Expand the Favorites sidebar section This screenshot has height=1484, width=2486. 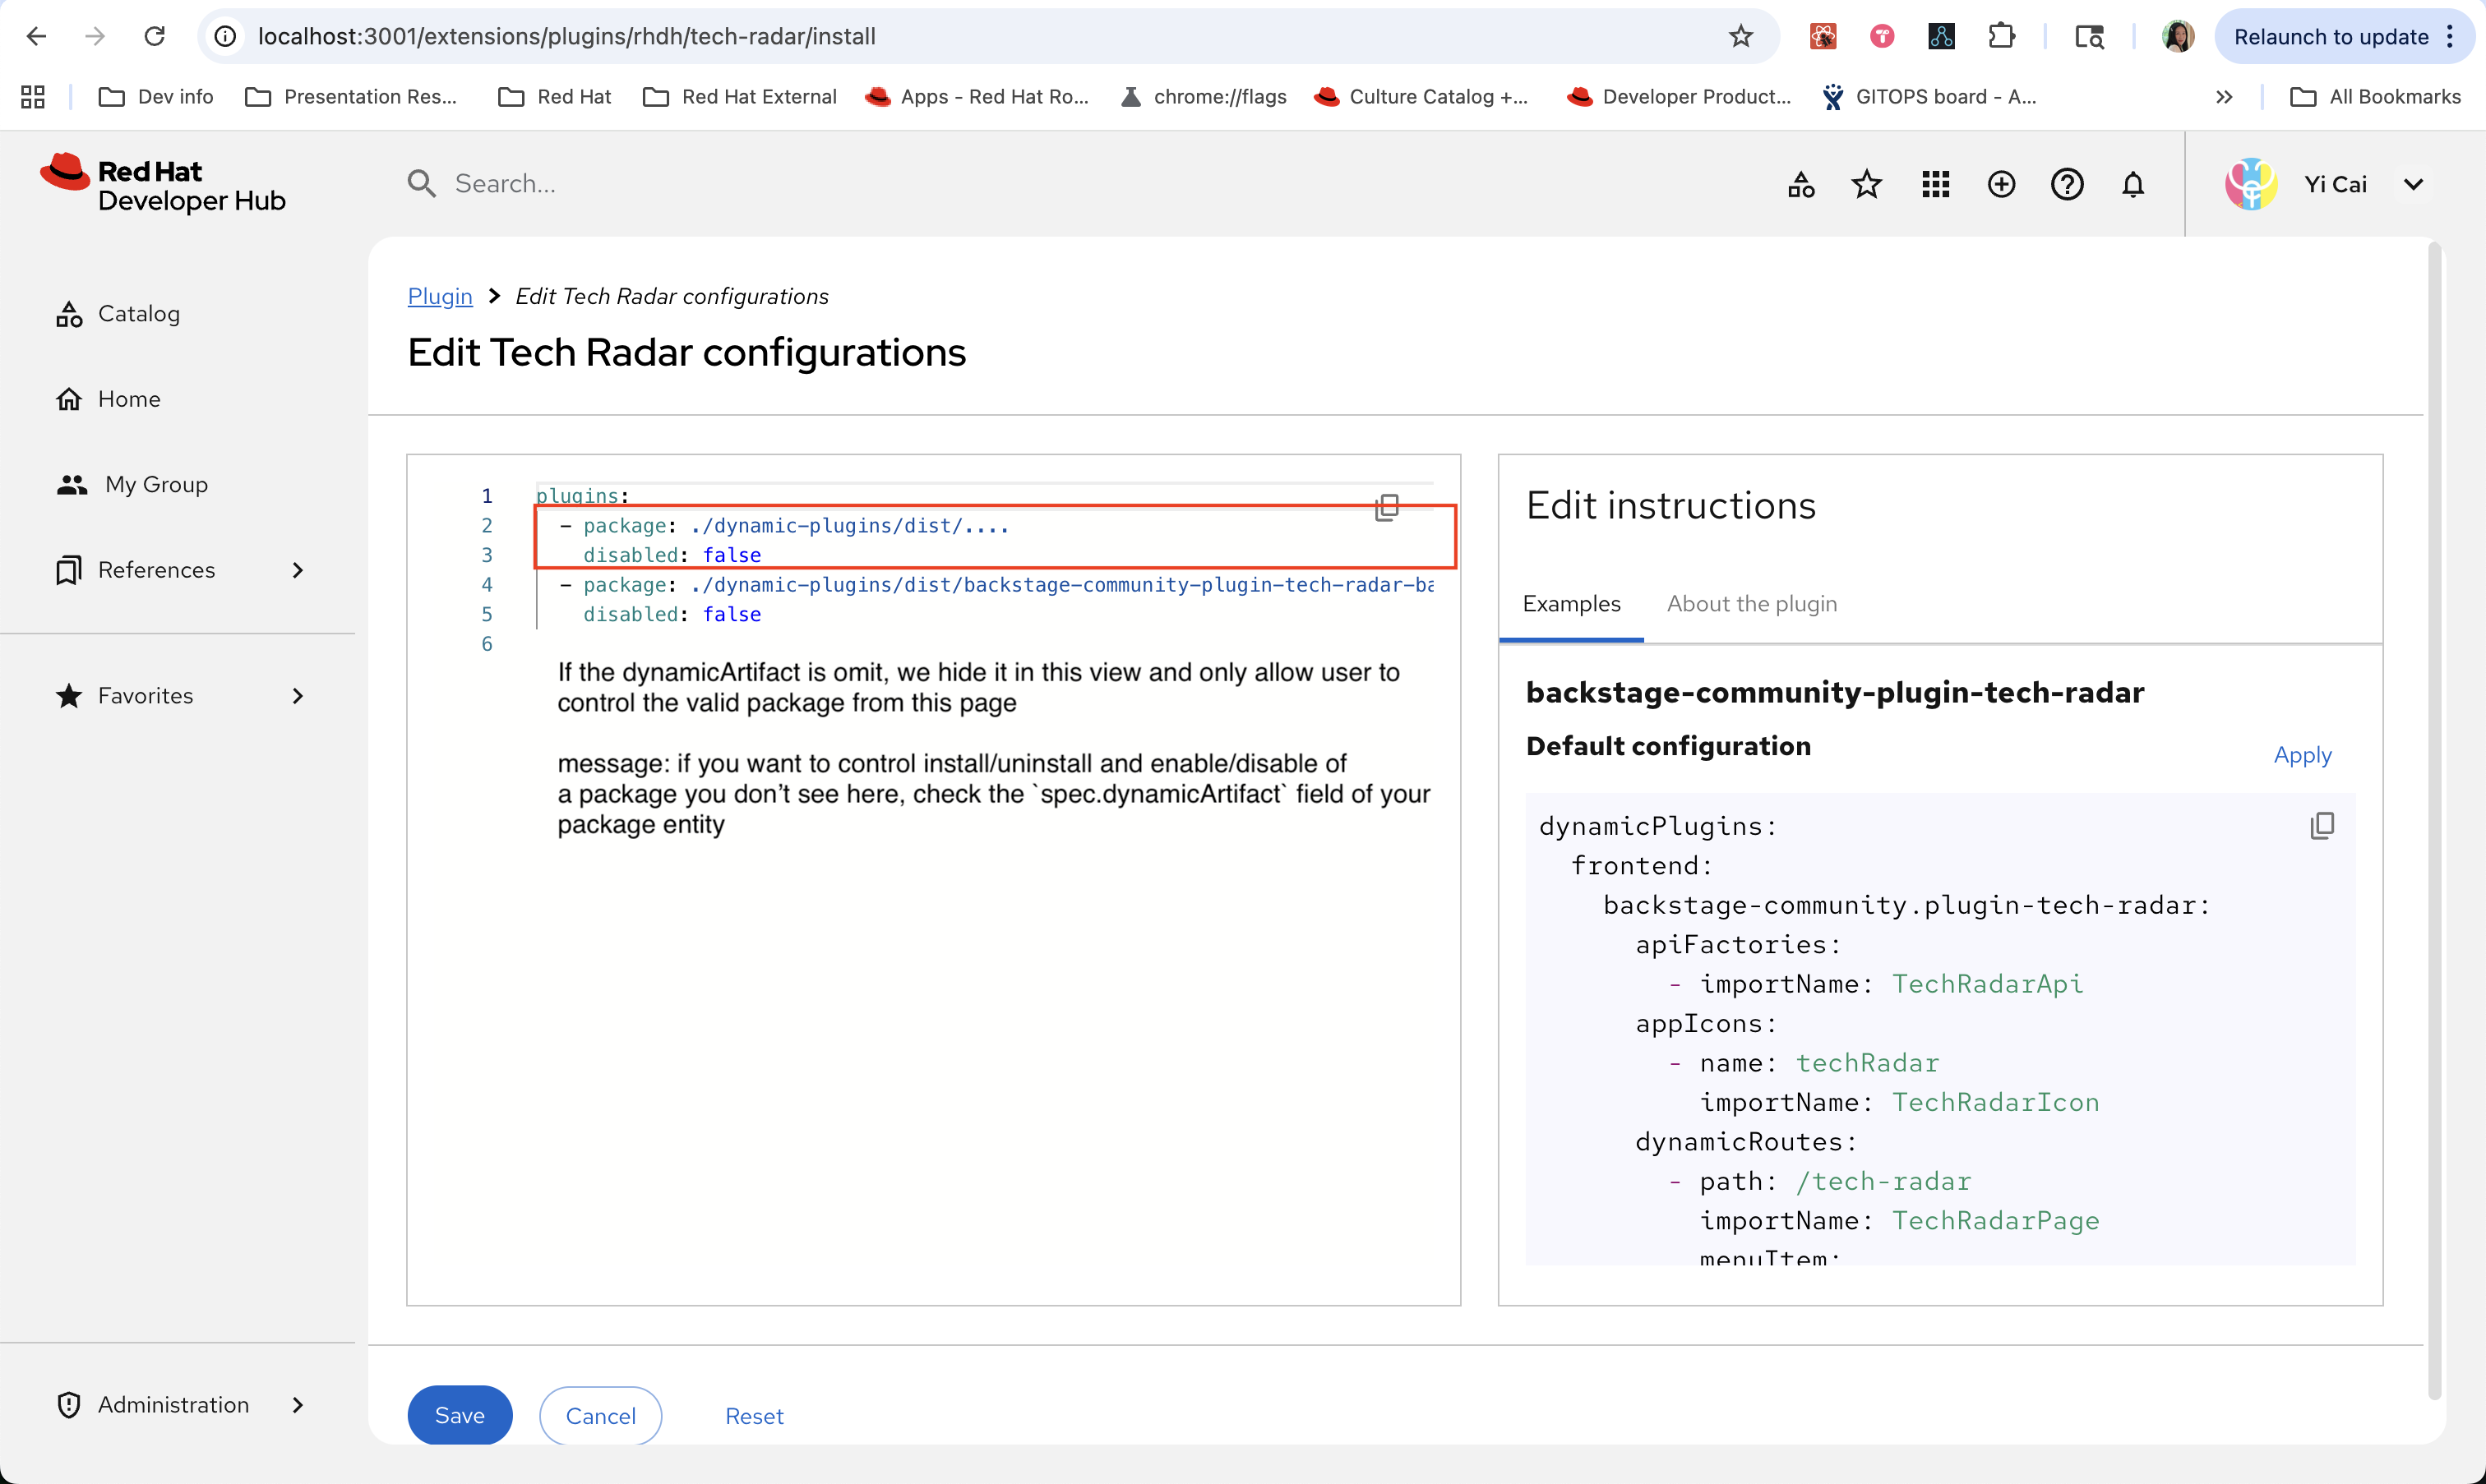(x=297, y=696)
